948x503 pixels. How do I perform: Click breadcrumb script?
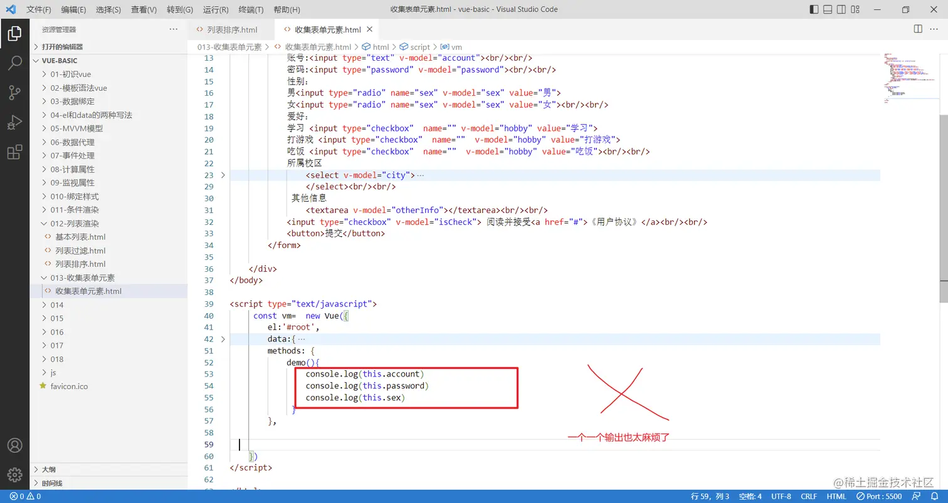click(415, 47)
